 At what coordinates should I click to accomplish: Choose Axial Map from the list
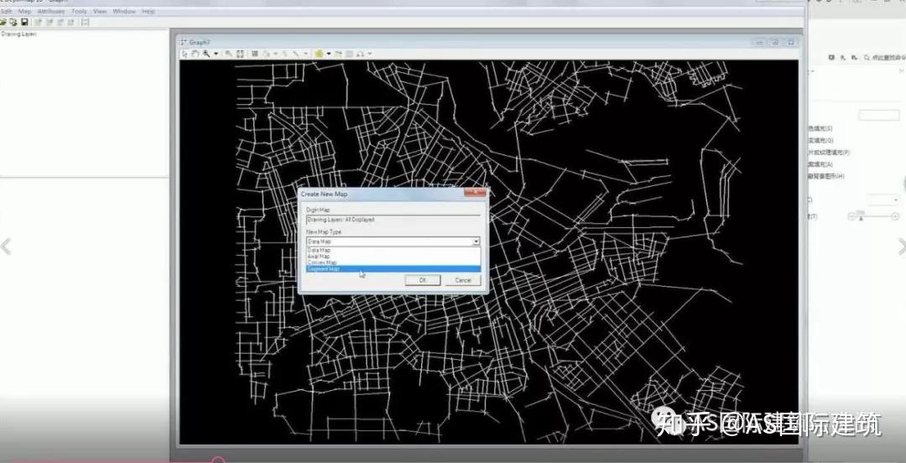click(393, 256)
